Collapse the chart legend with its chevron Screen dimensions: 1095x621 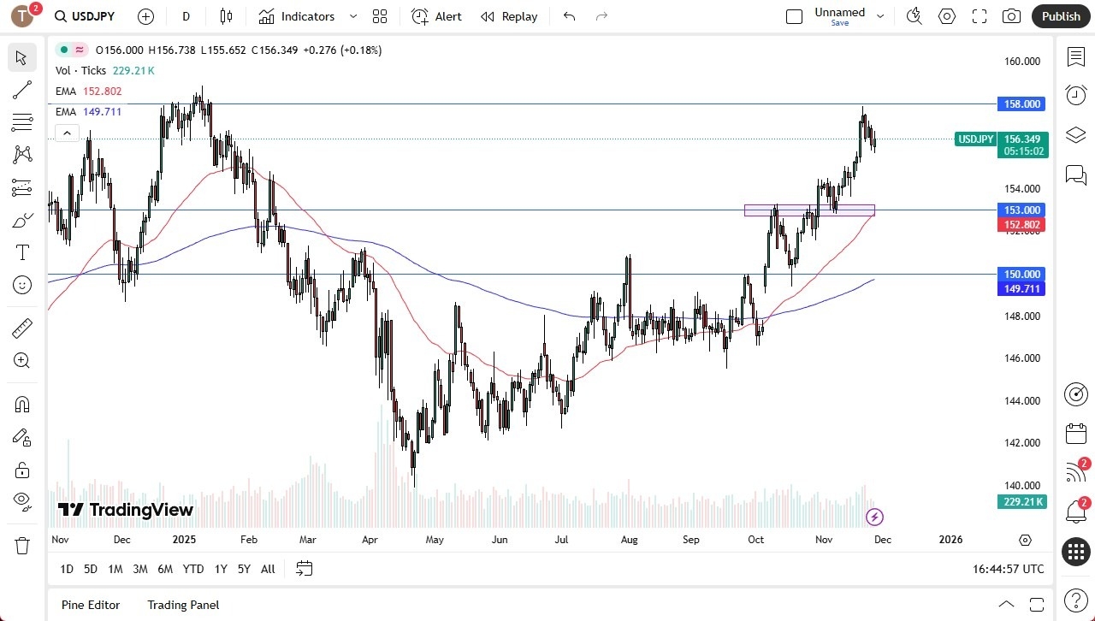[x=67, y=133]
